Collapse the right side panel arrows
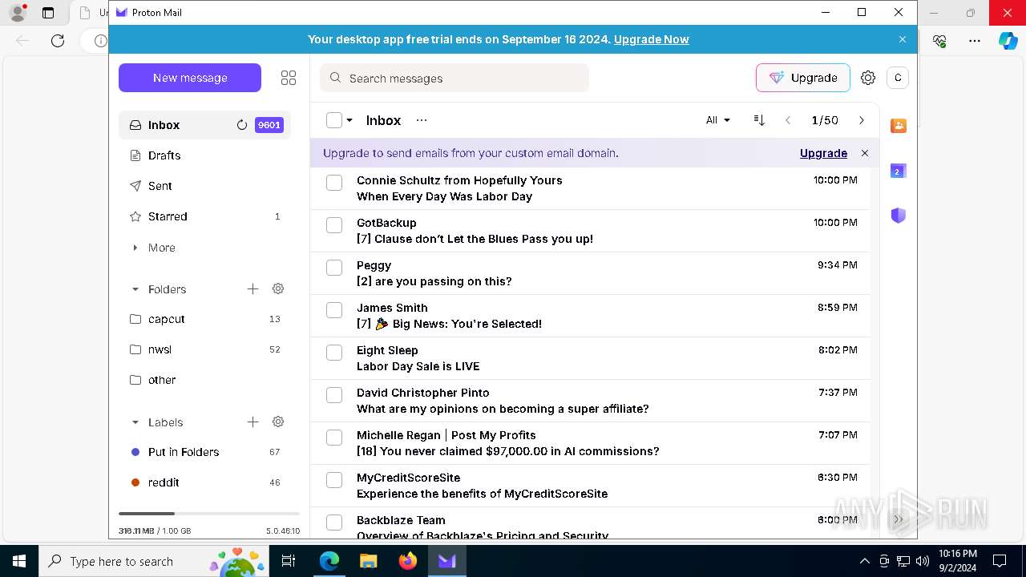Screen dimensions: 1026x577 point(899,519)
